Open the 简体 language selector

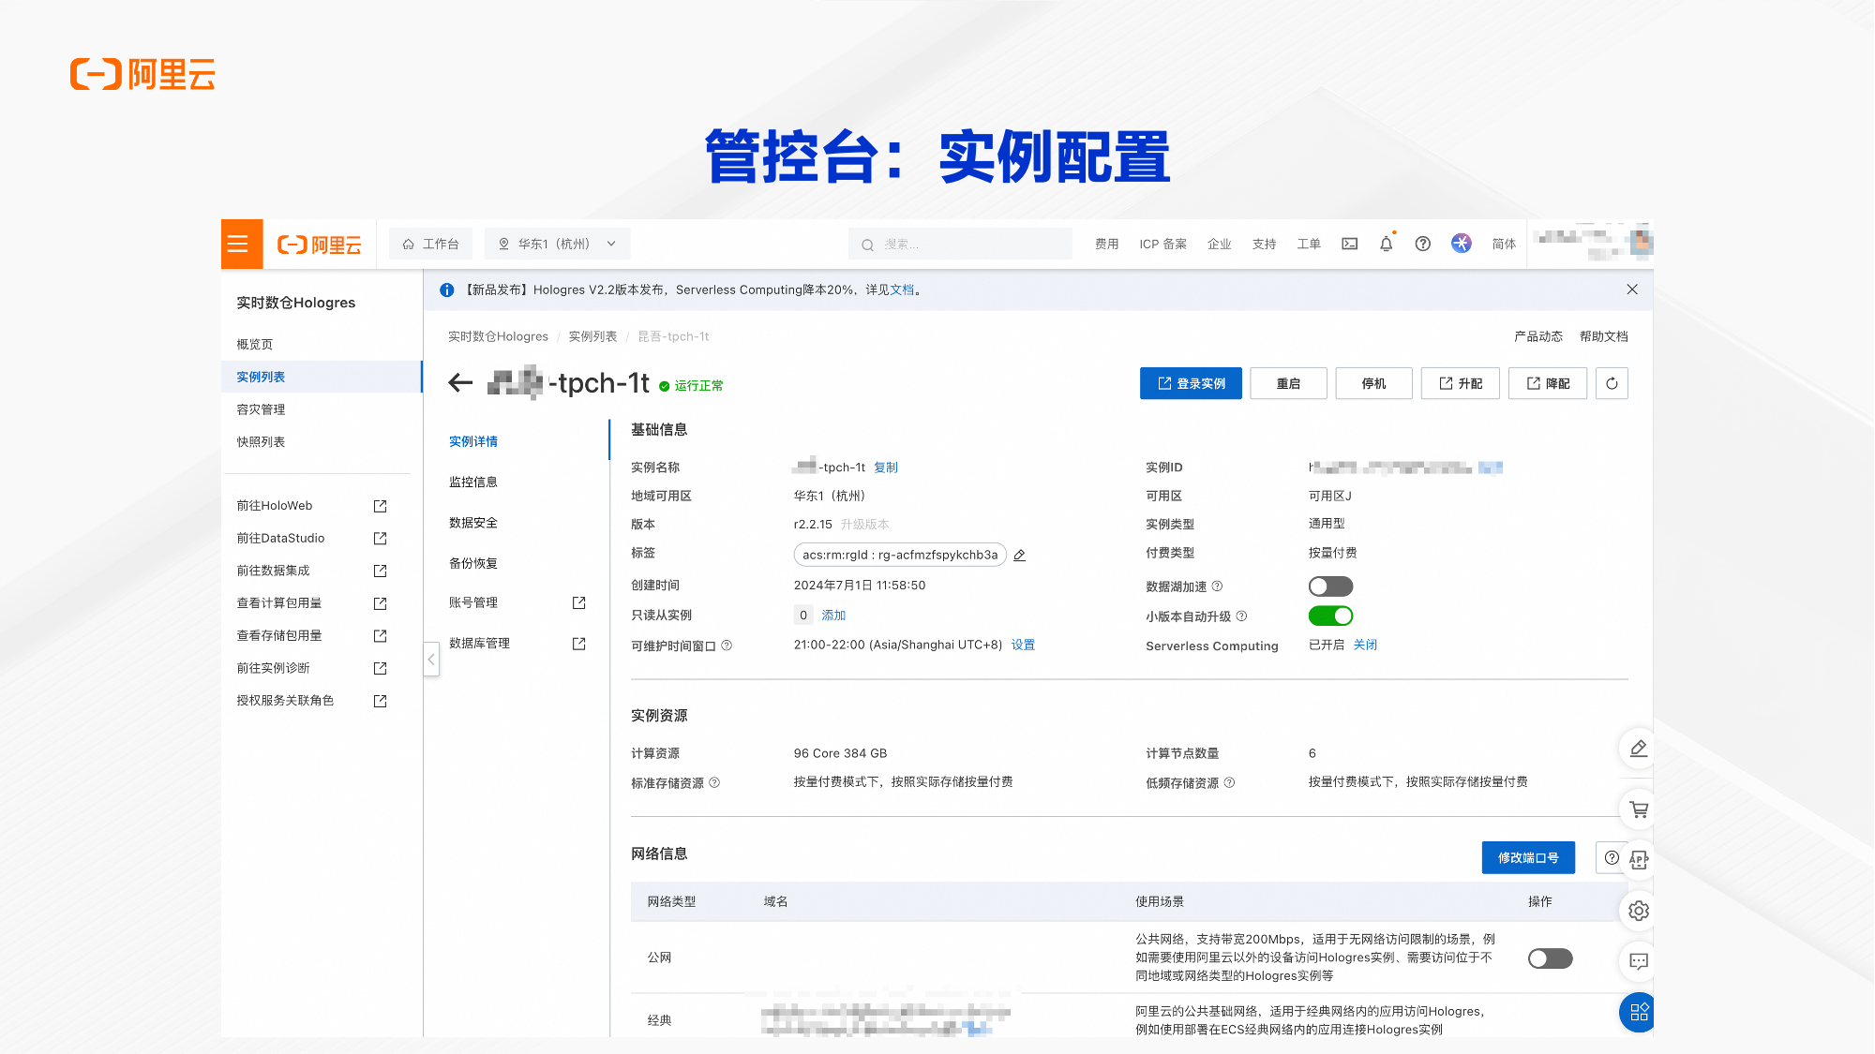(x=1504, y=244)
